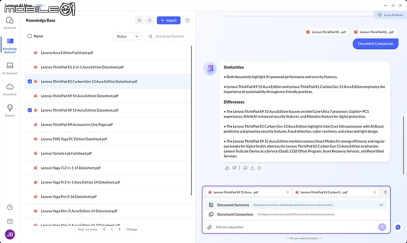This screenshot has width=407, height=243.
Task: Clear attached documents with trash icon
Action: (x=385, y=192)
